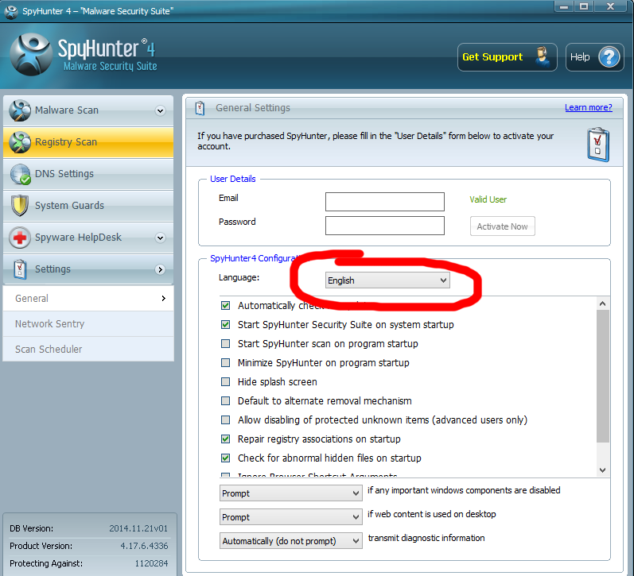634x576 pixels.
Task: Check Allow disabling of protected unknown items
Action: (x=226, y=420)
